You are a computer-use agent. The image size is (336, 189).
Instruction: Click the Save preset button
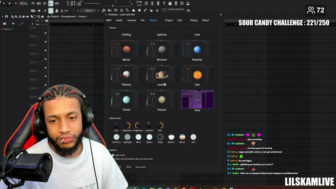tap(141, 167)
